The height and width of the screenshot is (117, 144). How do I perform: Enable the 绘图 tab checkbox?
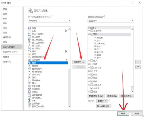pos(92,64)
